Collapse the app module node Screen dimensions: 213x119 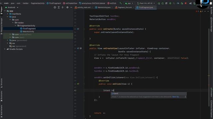tap(5, 11)
